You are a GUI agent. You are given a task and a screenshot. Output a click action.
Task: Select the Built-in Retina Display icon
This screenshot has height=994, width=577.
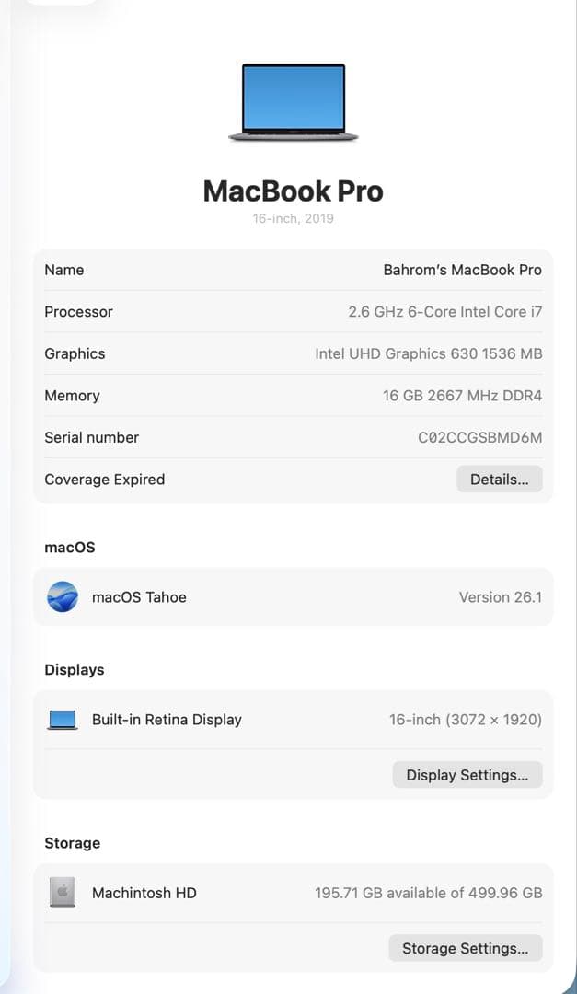(x=62, y=719)
